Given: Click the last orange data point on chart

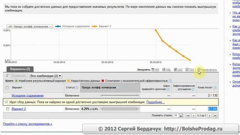Looking at the screenshot, I should tap(190, 60).
